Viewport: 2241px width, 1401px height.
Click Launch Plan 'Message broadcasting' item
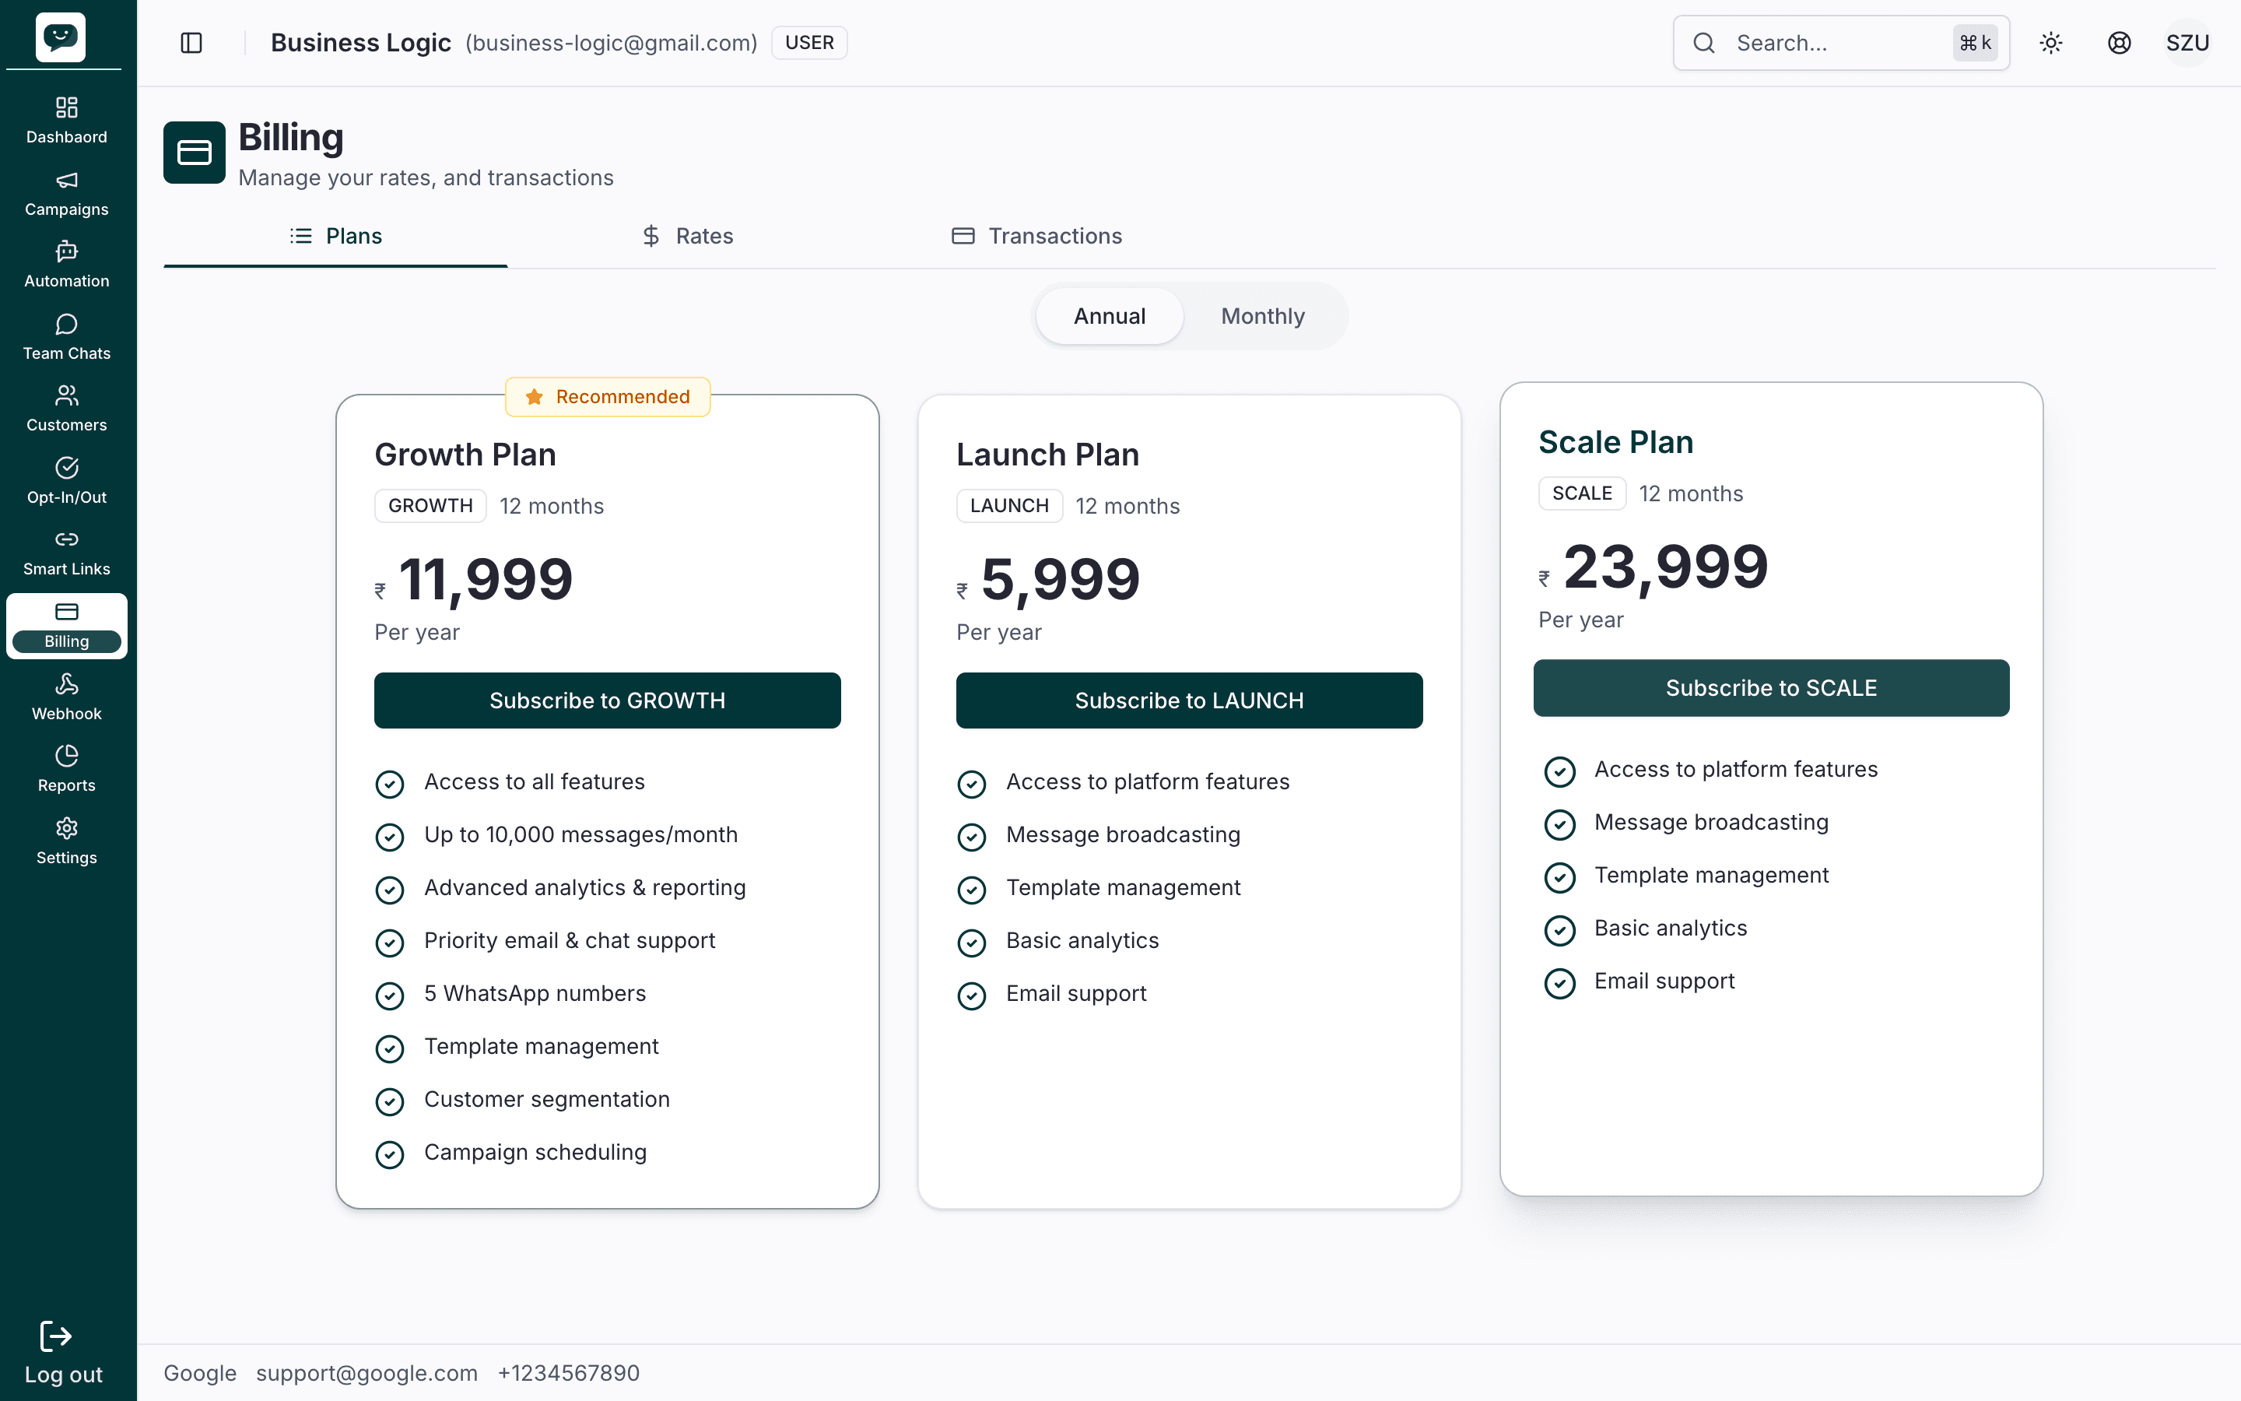[1124, 835]
